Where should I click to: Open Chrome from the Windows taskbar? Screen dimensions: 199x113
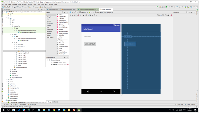54,110
